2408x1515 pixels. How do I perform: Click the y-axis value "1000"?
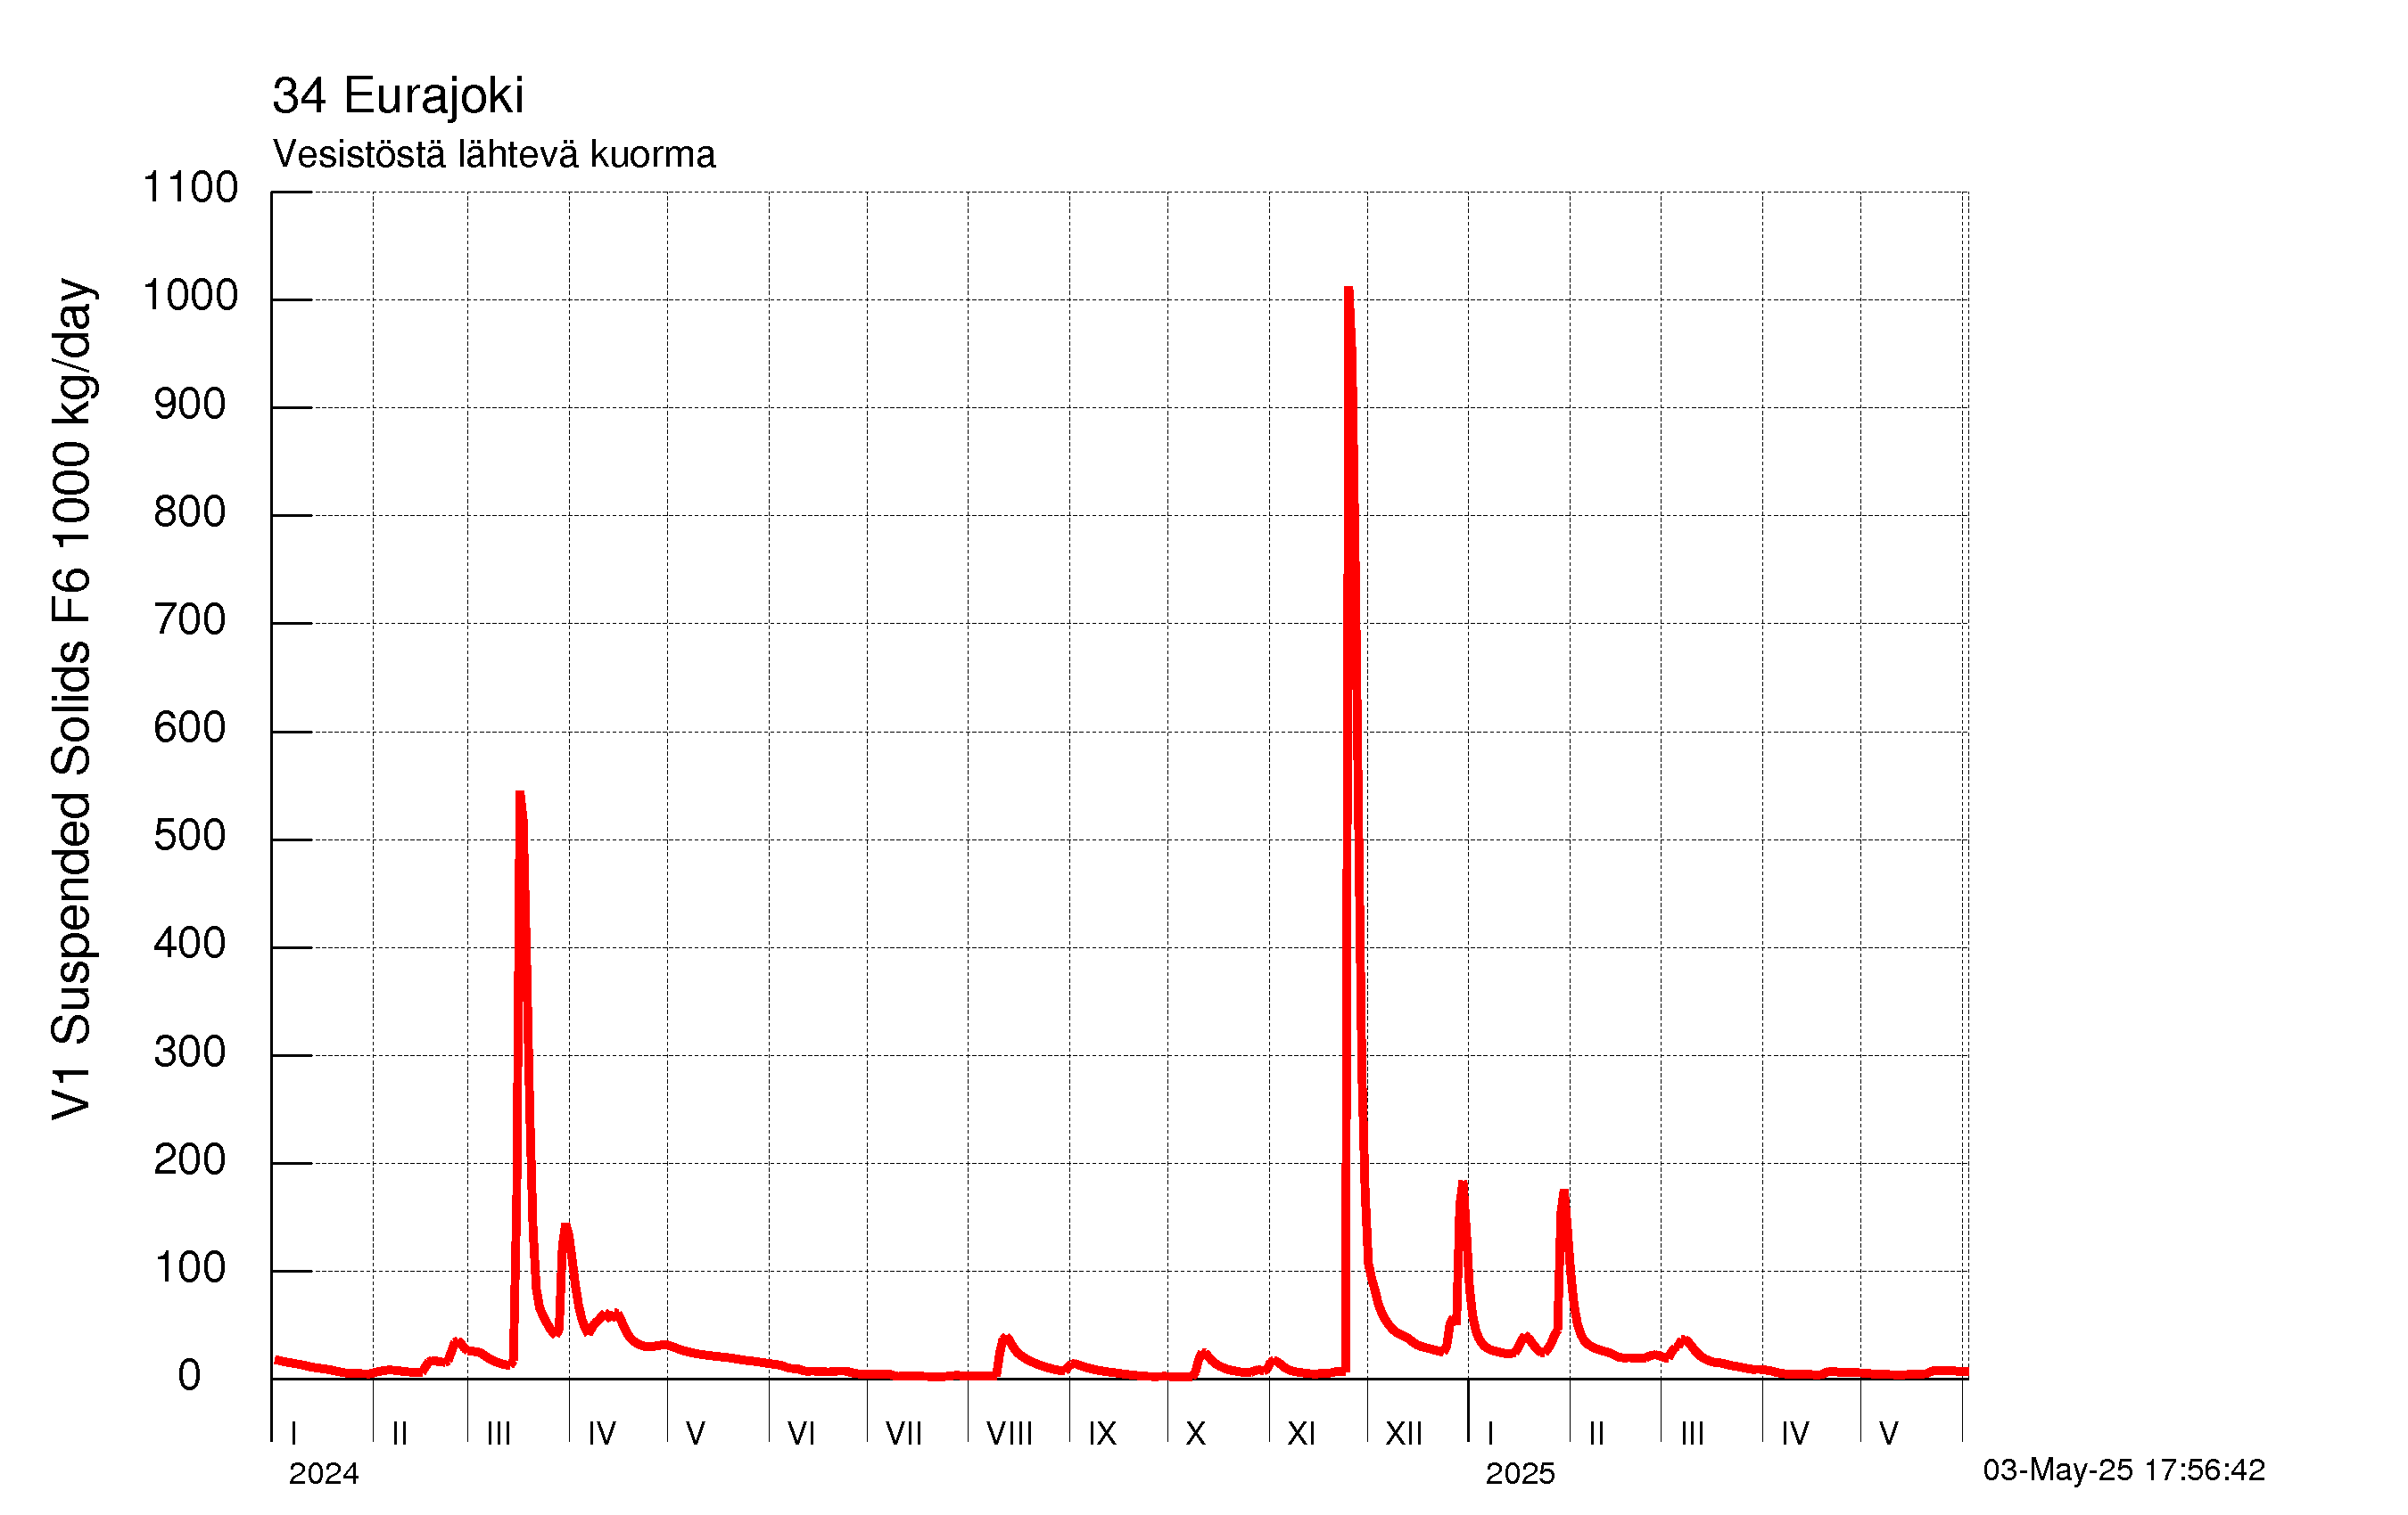pos(190,296)
